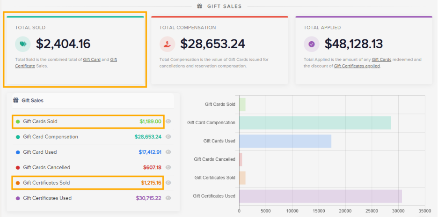Click the gift icon beside GIFT SALES heading
This screenshot has width=438, height=217.
point(199,6)
